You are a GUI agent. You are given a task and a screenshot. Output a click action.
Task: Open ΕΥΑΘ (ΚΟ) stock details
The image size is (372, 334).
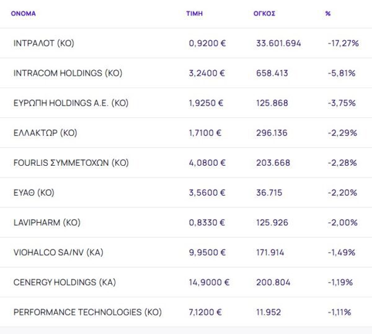click(x=34, y=192)
